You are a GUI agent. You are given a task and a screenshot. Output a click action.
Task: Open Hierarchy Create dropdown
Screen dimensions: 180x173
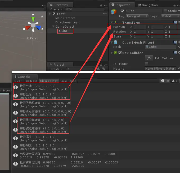56,9
